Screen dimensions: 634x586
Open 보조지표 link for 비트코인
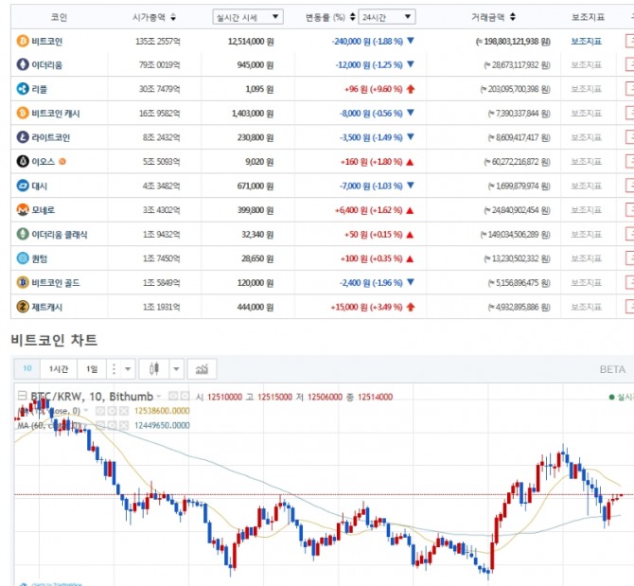tap(586, 42)
